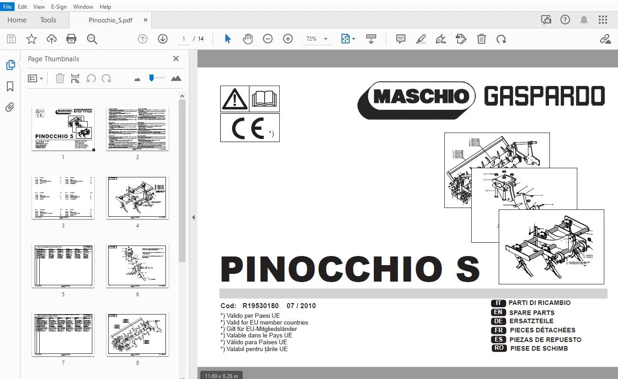Select the PInocchio_S.pdf document tab
618x379 pixels.
click(x=111, y=21)
